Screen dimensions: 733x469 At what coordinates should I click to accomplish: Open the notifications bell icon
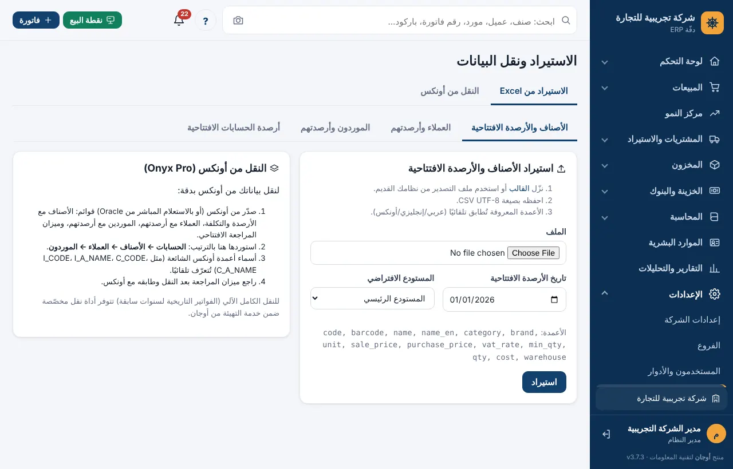(x=179, y=20)
